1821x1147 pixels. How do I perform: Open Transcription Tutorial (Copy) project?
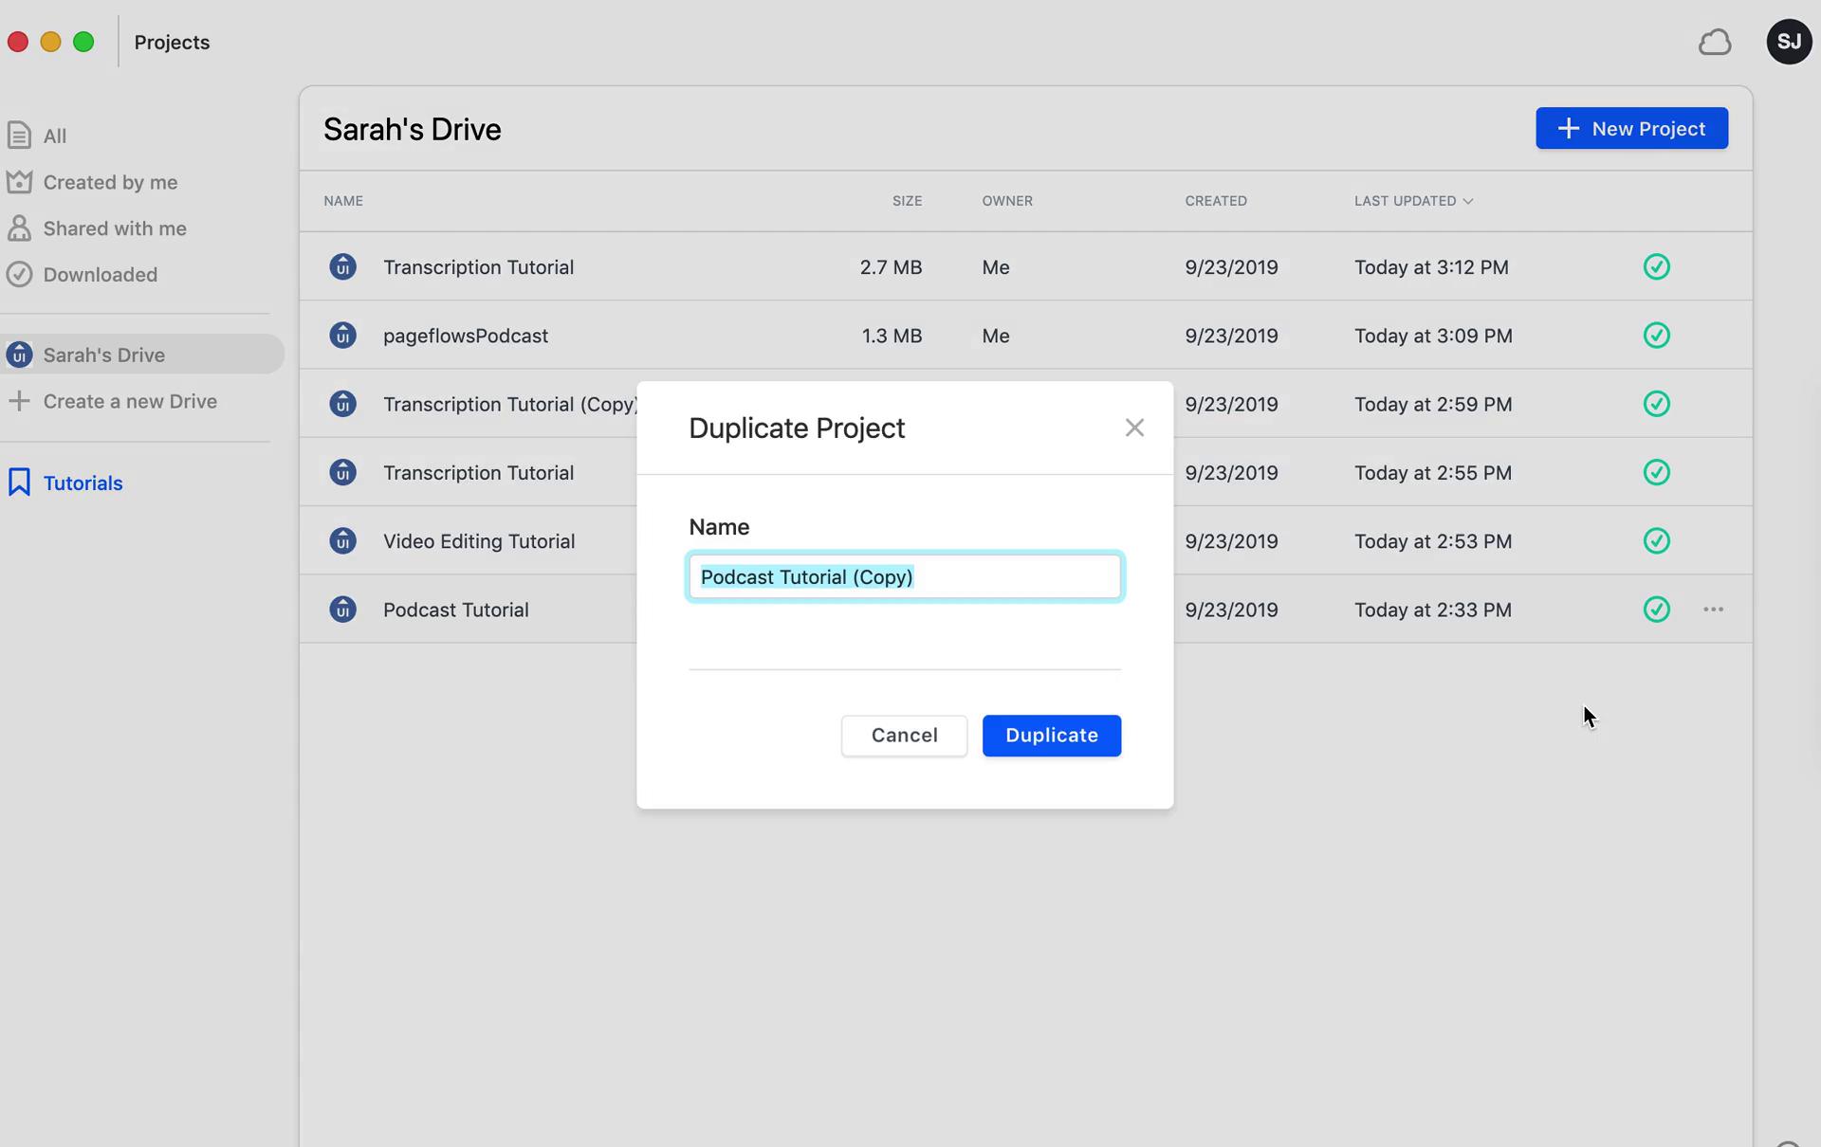[510, 405]
